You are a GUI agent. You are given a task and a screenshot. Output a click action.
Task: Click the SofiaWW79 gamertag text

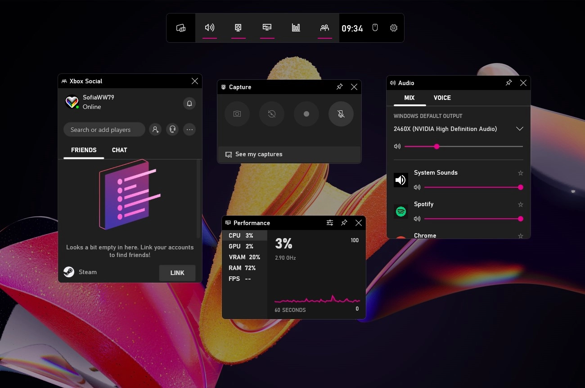99,97
